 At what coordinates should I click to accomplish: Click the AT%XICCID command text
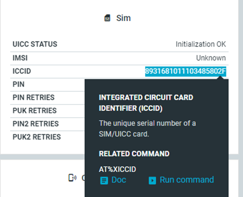pos(117,169)
